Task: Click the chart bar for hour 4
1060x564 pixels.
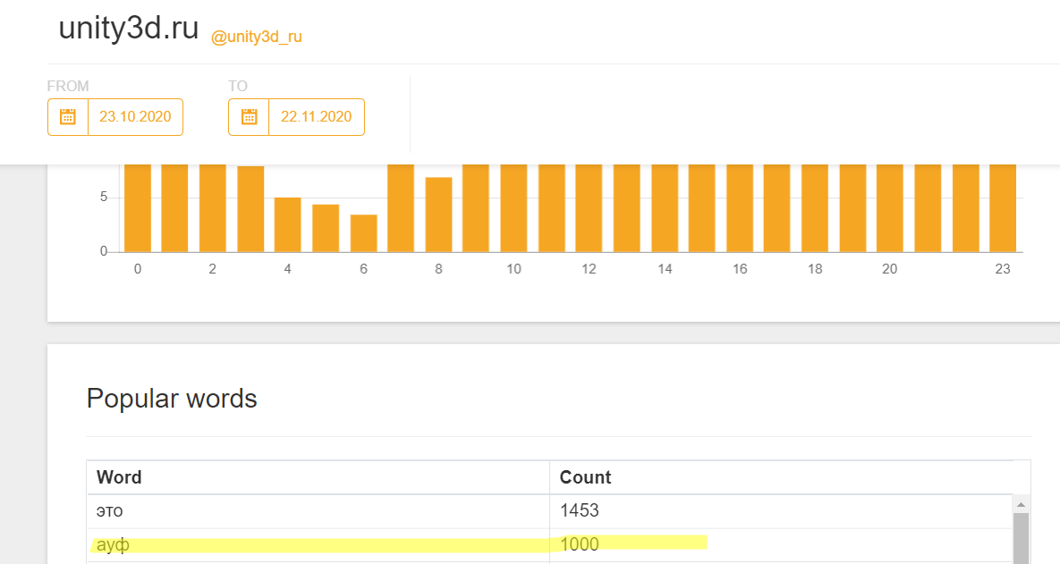Action: (287, 225)
